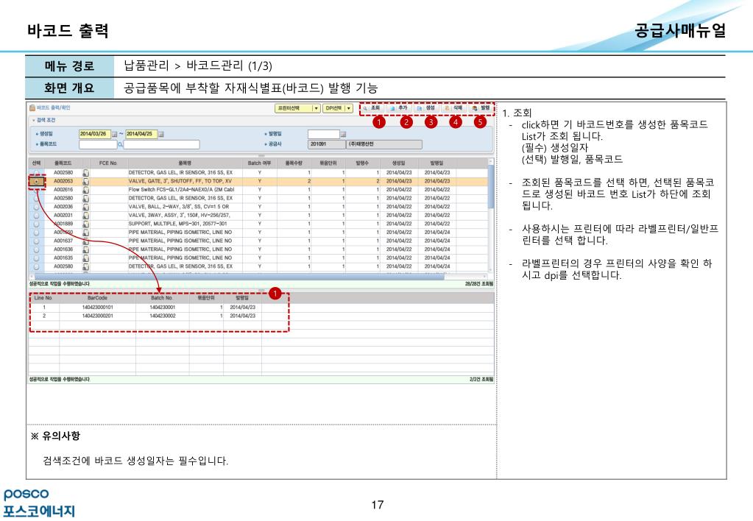
Task: Select the radio button for A002616
Action: (37, 190)
